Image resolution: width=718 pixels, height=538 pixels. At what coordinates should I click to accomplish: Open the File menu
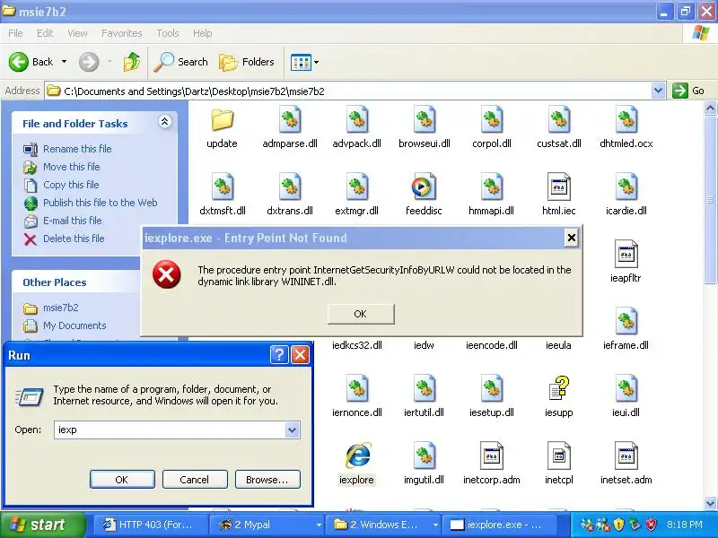pos(15,33)
